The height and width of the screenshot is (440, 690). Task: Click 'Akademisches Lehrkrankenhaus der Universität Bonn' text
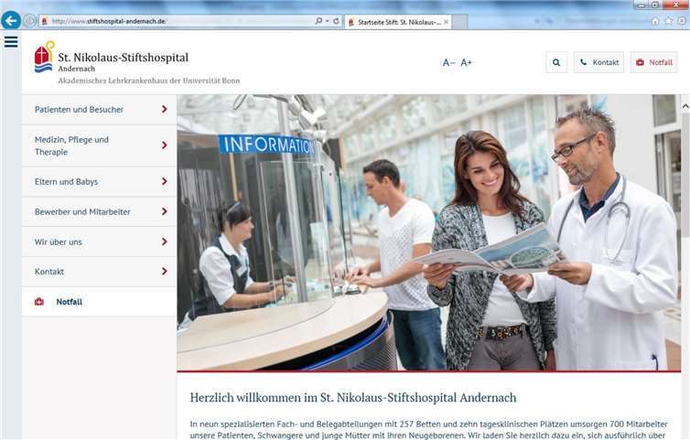point(149,80)
